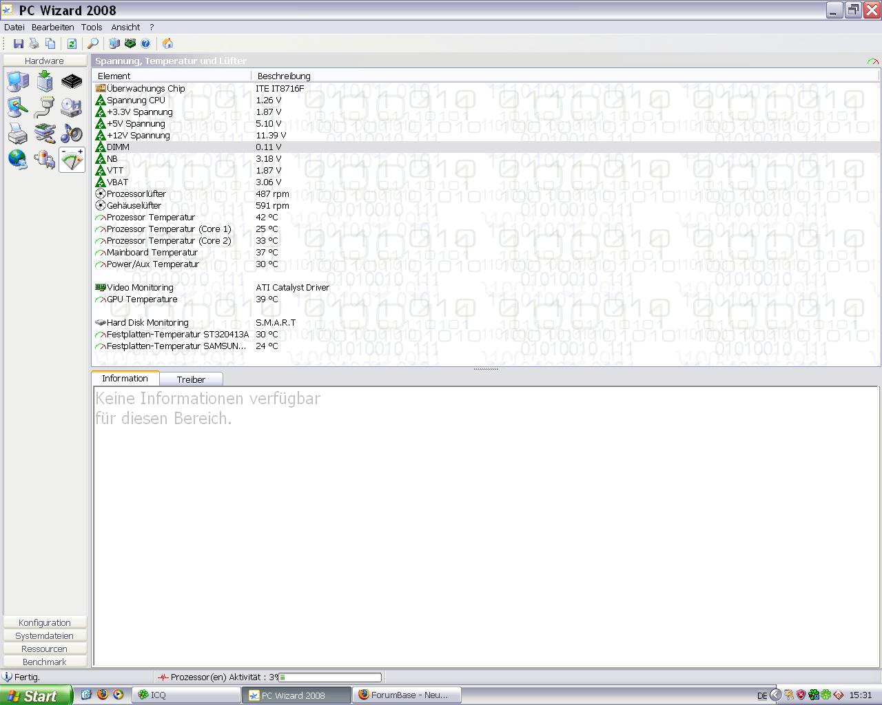Click the small gauge icon in panel header
Viewport: 882px width, 705px height.
click(873, 61)
